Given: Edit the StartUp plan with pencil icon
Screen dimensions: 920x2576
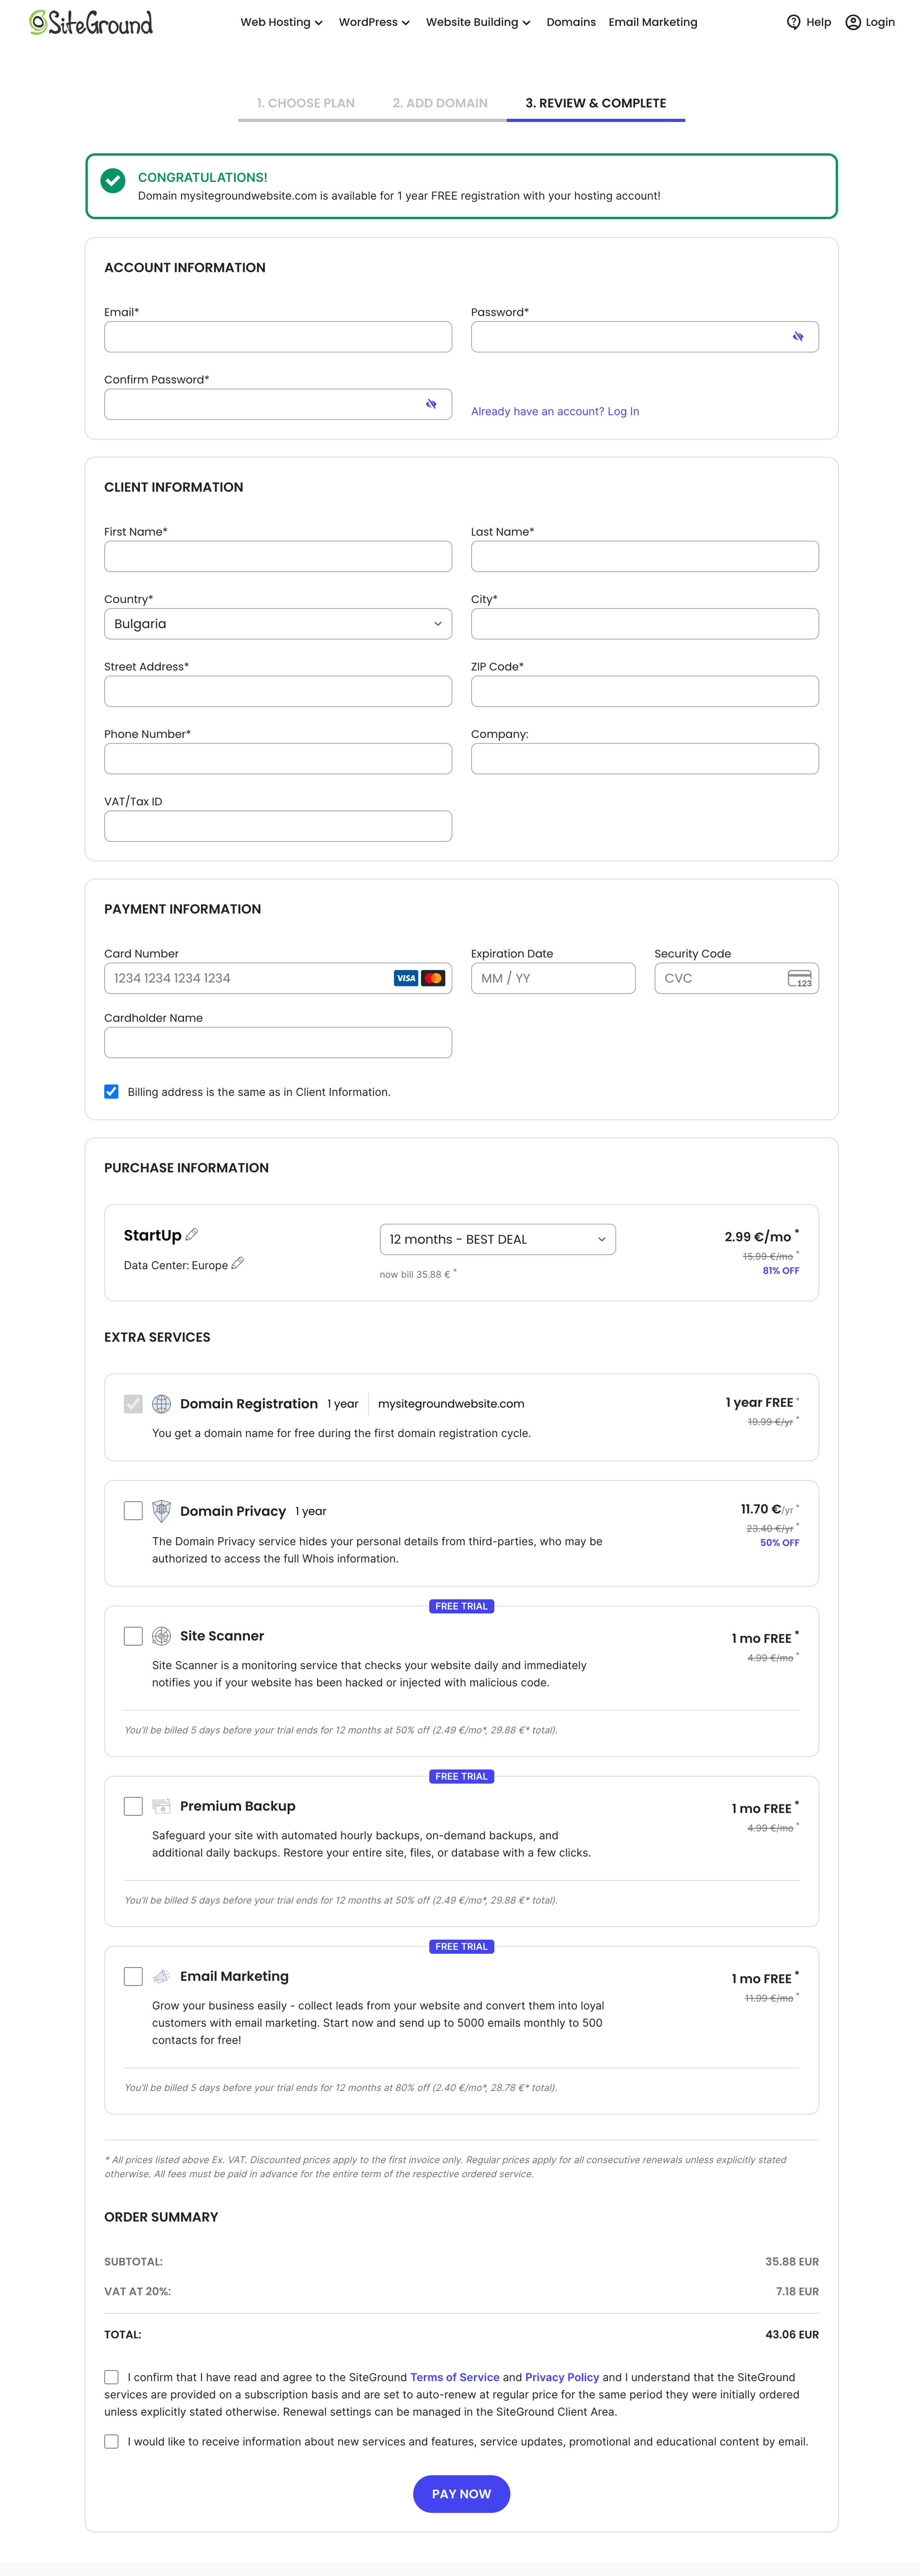Looking at the screenshot, I should (192, 1235).
